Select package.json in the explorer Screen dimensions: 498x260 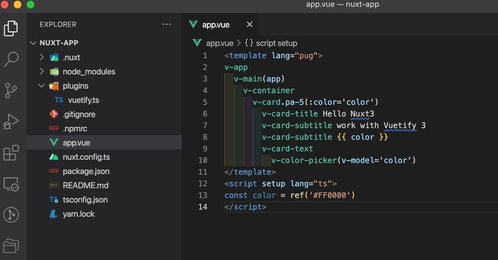(x=86, y=171)
